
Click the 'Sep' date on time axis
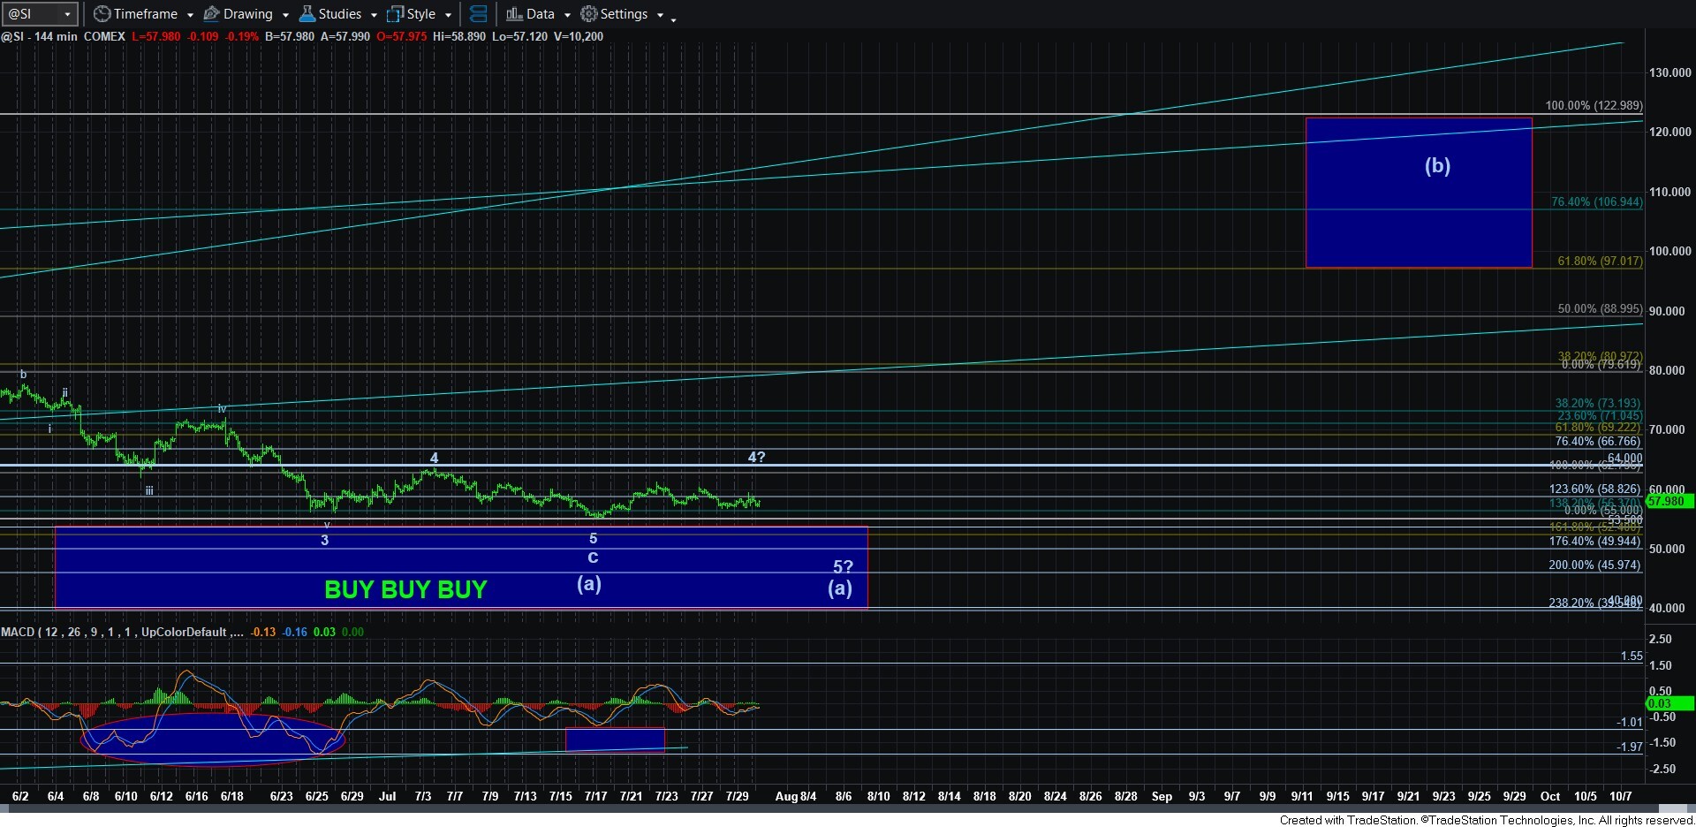(1162, 796)
